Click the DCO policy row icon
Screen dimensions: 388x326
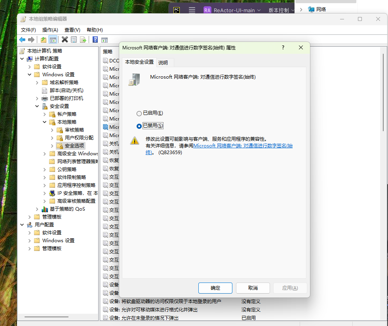(105, 61)
